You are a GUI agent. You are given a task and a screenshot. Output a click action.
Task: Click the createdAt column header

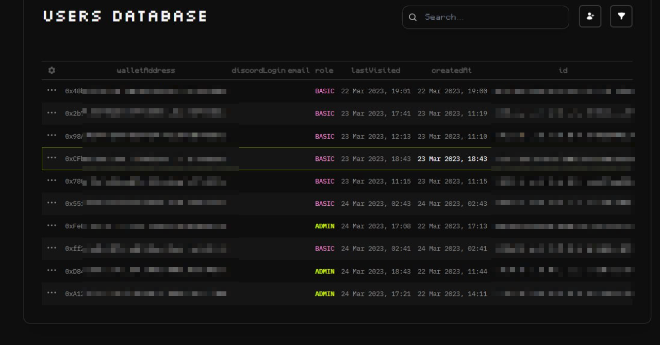(x=452, y=71)
